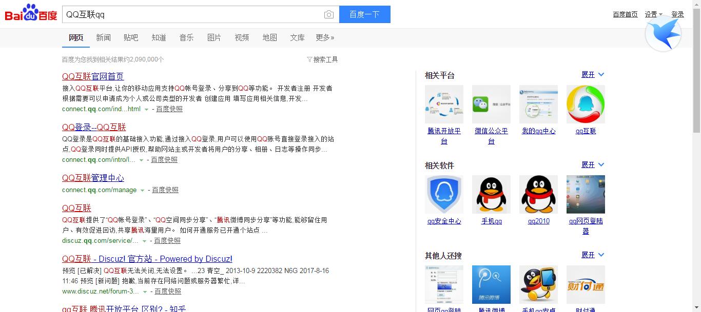Switch to the 新闻 tab
Screen dimensions: 701x312
[x=104, y=37]
